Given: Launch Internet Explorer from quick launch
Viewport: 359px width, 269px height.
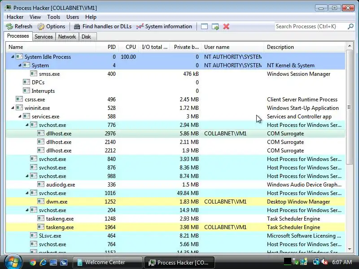Looking at the screenshot, I should (x=43, y=262).
